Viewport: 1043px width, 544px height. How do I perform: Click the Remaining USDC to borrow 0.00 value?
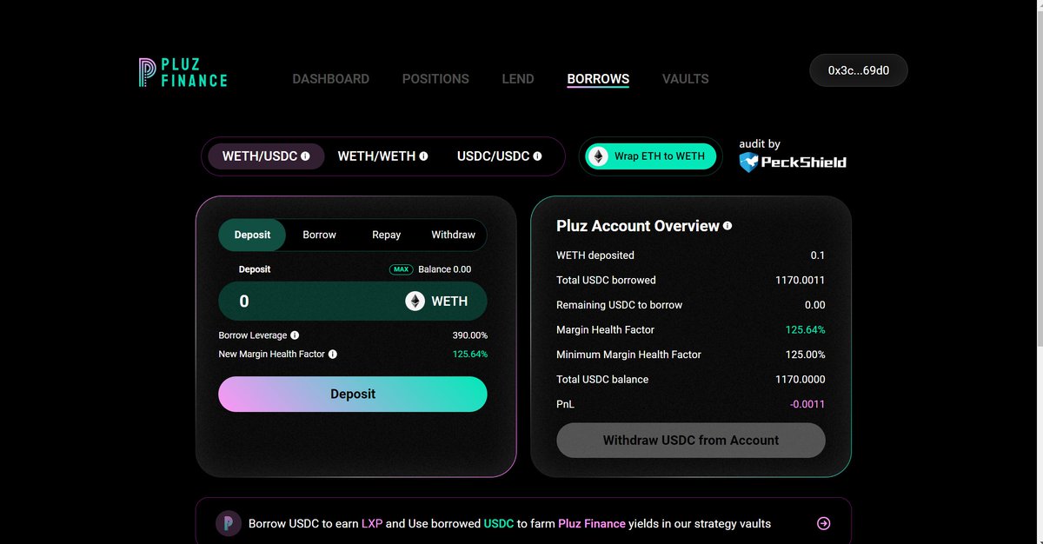[815, 305]
